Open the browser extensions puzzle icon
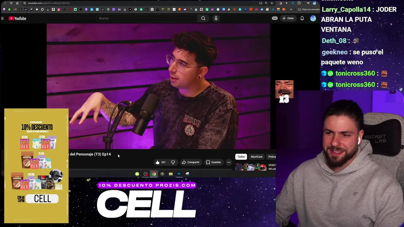 coord(299,3)
